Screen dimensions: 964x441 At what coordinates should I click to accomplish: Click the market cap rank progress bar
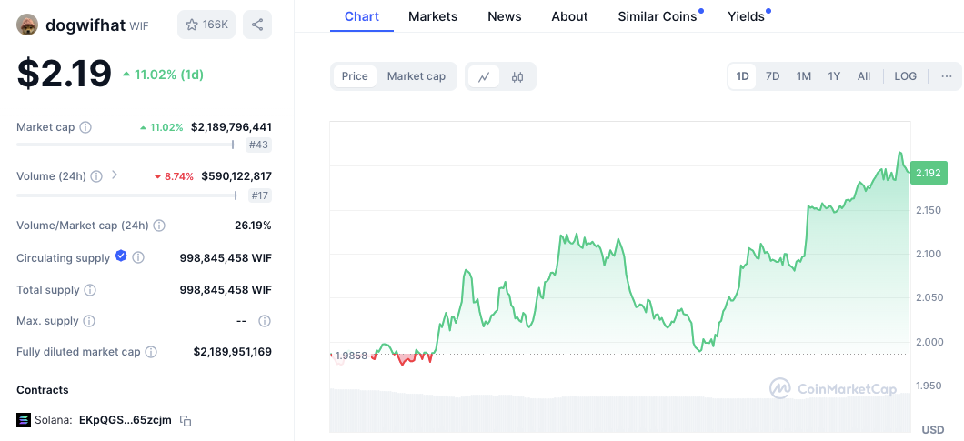pyautogui.click(x=126, y=145)
